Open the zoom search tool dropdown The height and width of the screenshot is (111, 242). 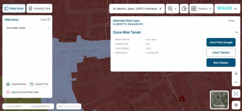(x=172, y=9)
